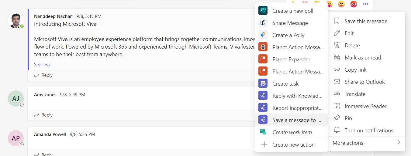411x156 pixels.
Task: Open Amanda Powell's AP avatar
Action: (x=16, y=138)
